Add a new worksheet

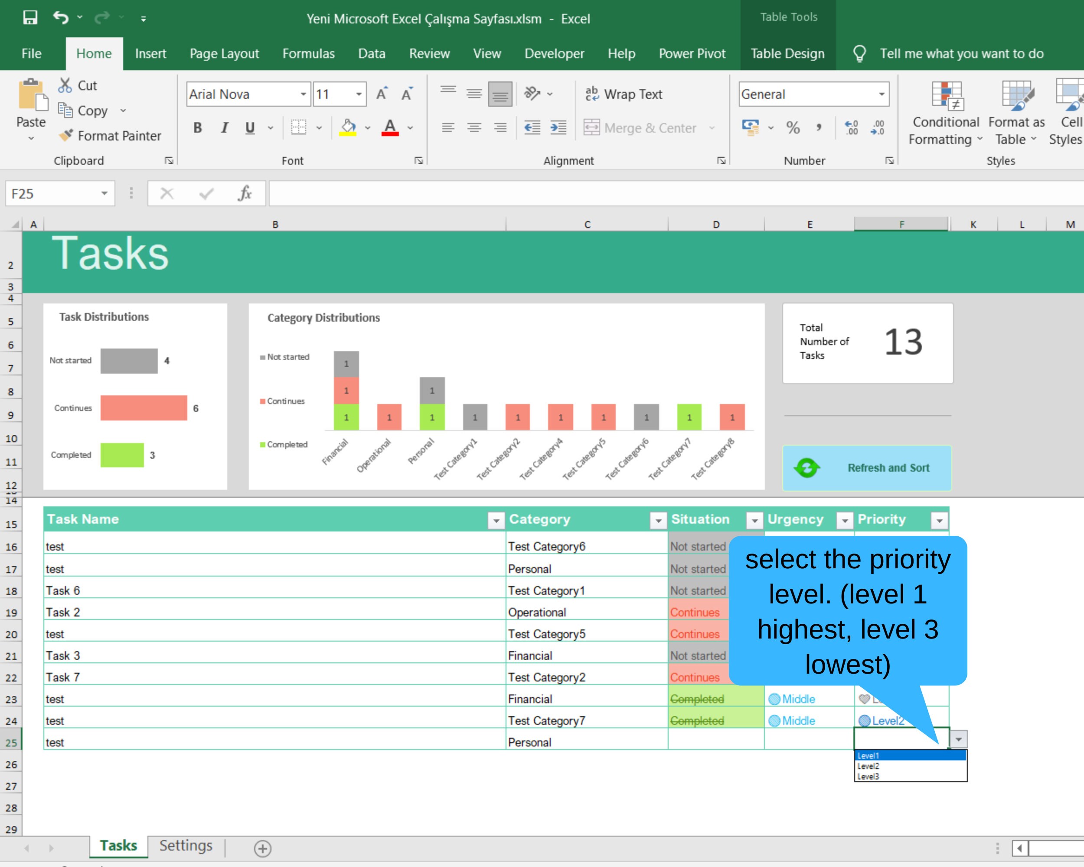[x=262, y=848]
